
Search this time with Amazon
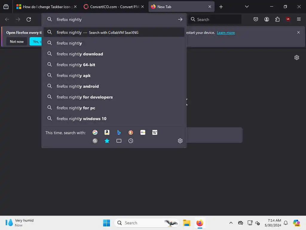[107, 132]
